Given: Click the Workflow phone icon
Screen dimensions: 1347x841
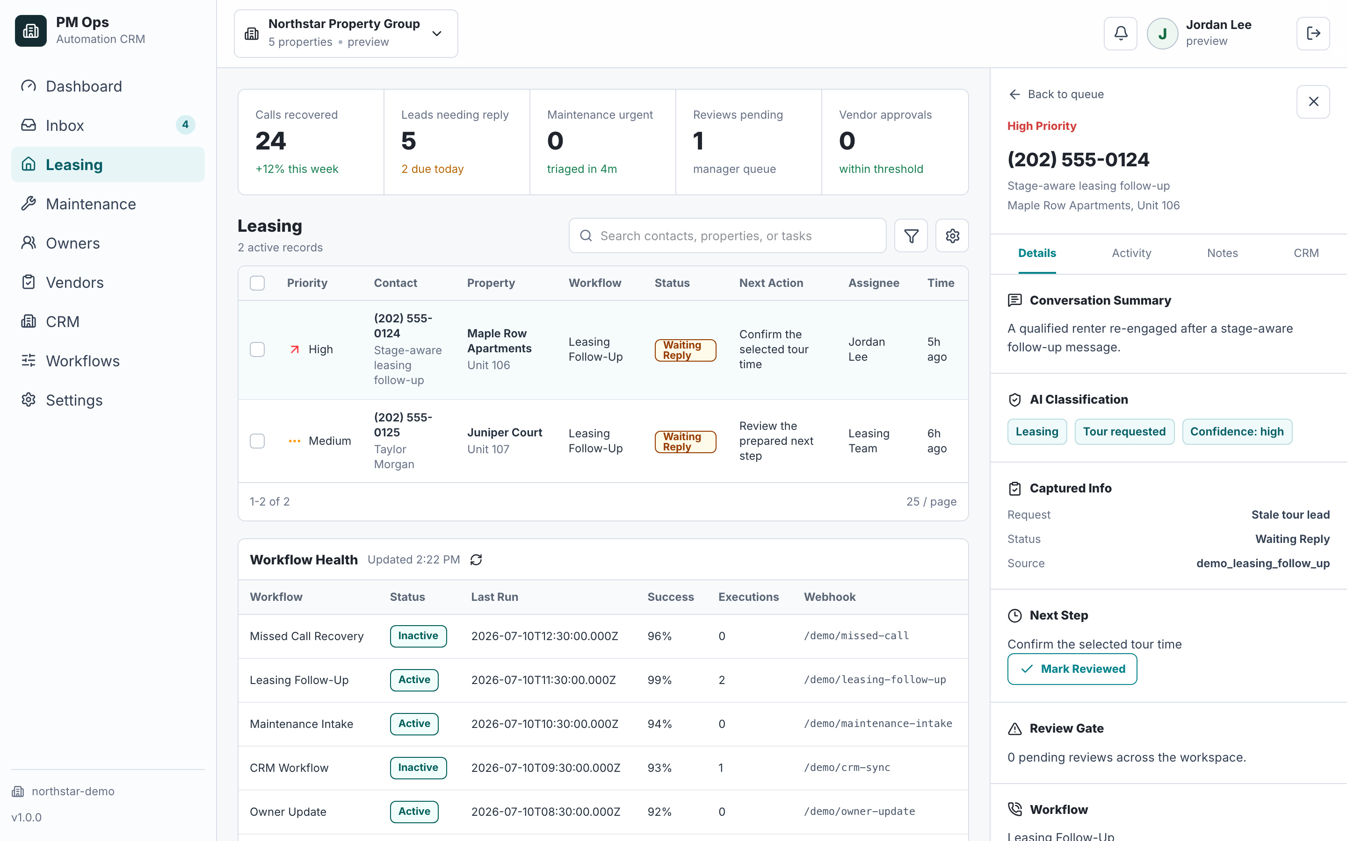Looking at the screenshot, I should pyautogui.click(x=1015, y=809).
